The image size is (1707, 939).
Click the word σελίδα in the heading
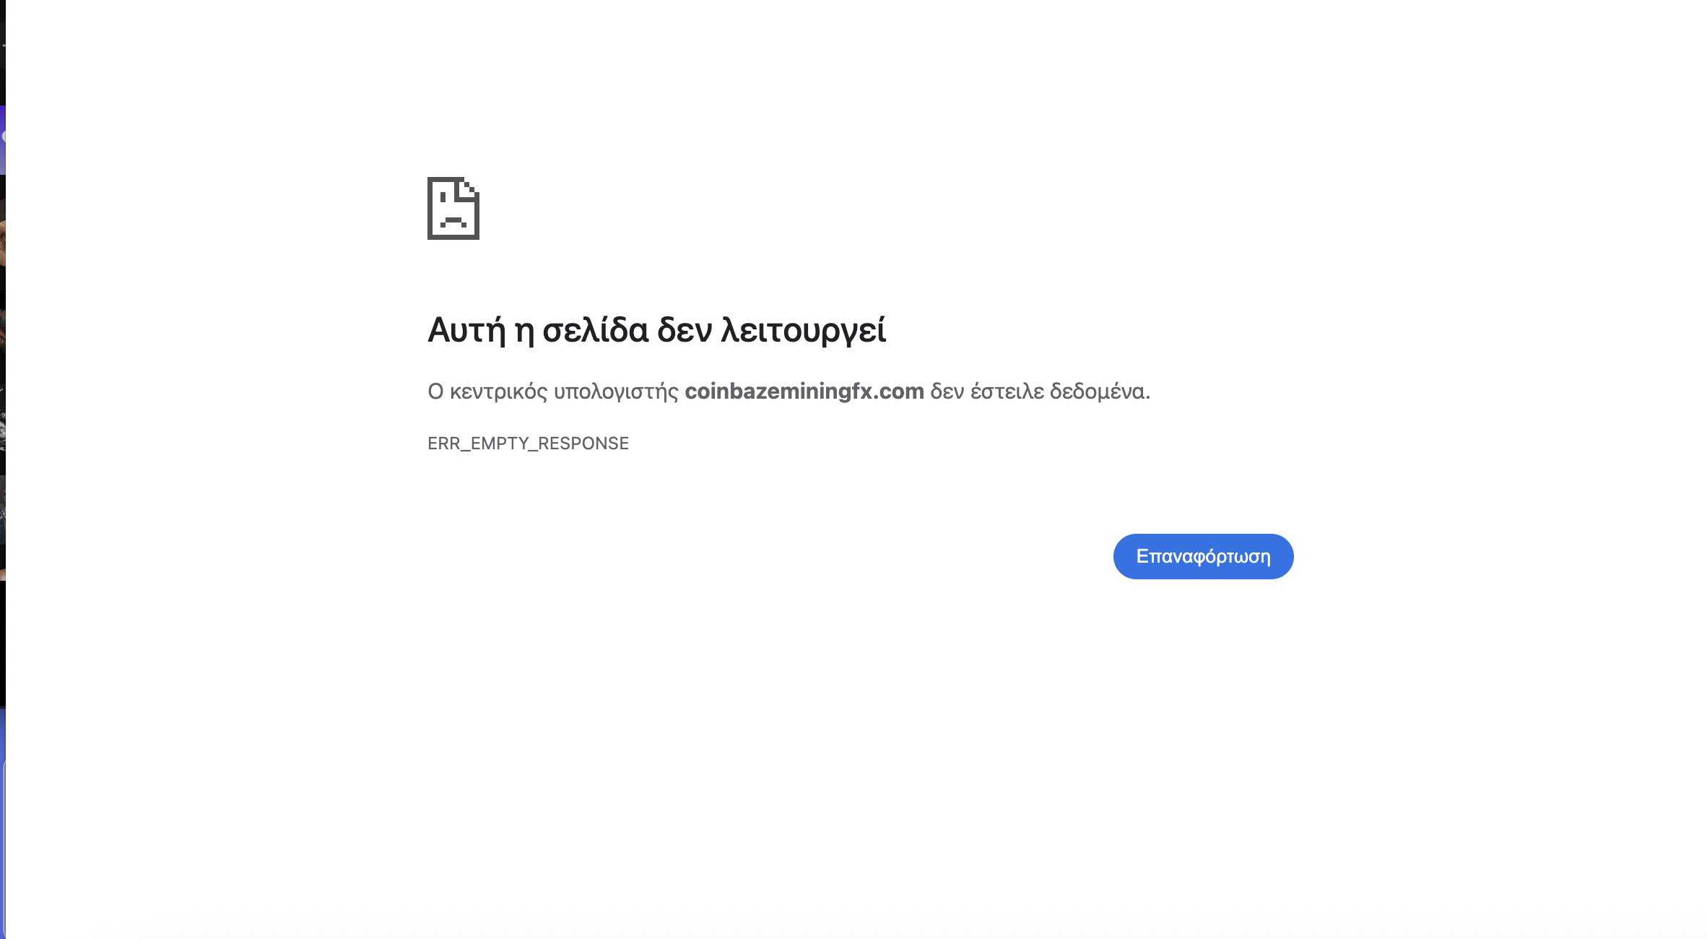[x=596, y=330]
